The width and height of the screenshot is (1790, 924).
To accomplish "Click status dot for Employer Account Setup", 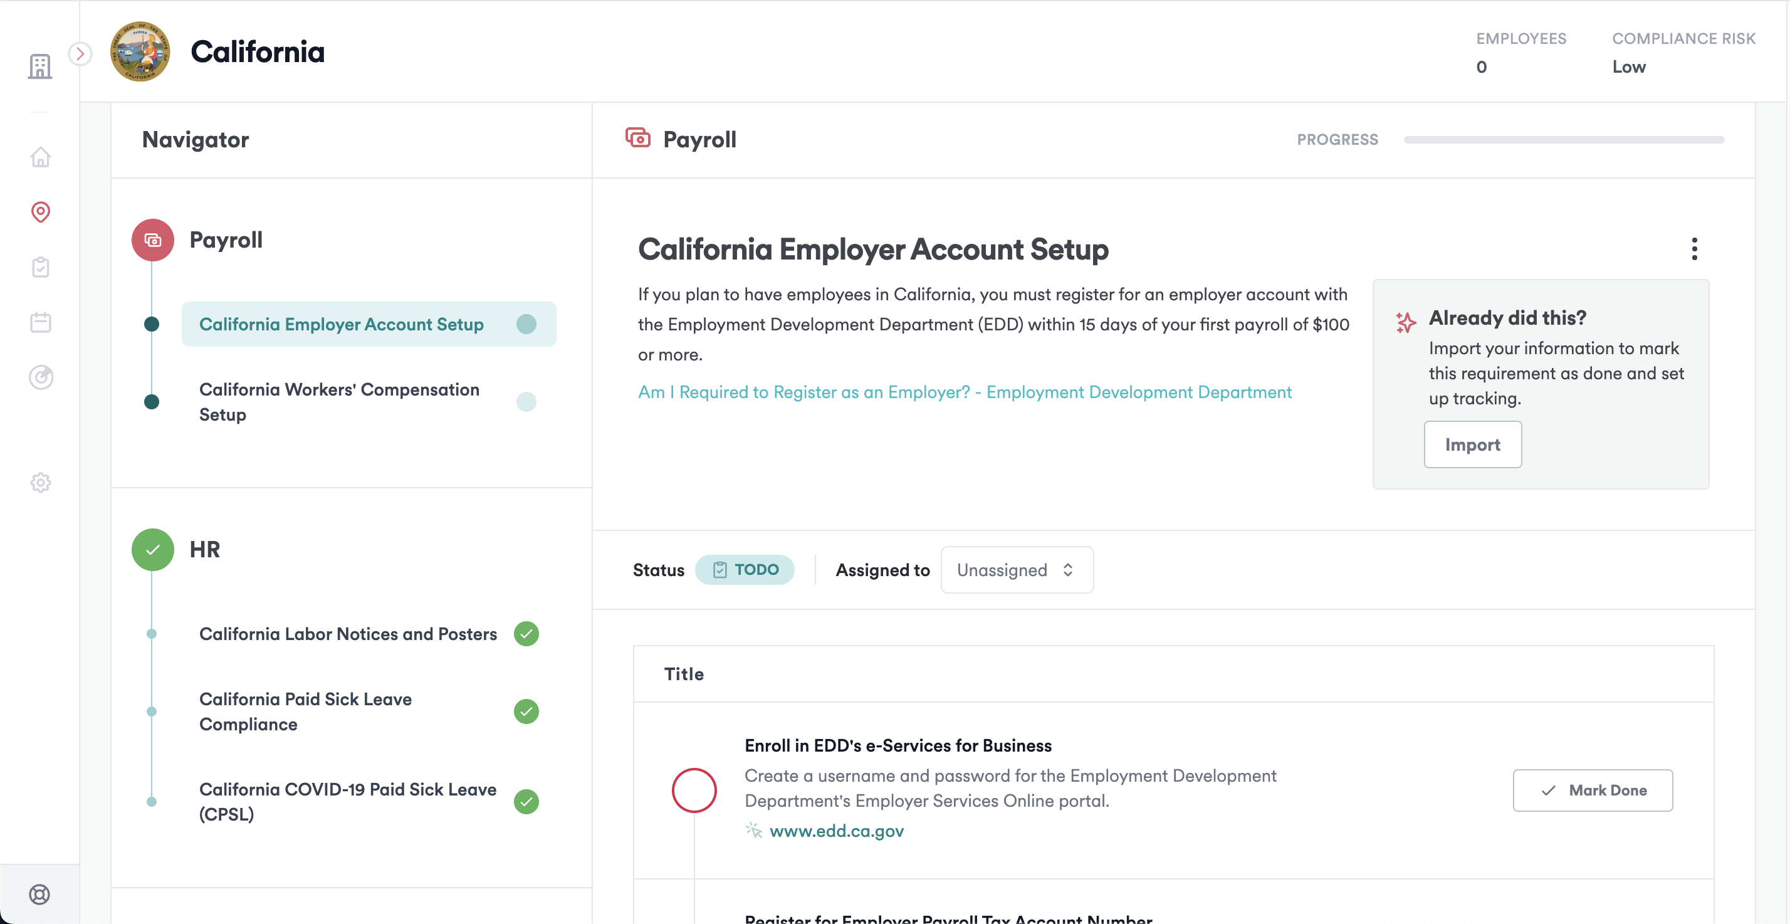I will coord(526,324).
